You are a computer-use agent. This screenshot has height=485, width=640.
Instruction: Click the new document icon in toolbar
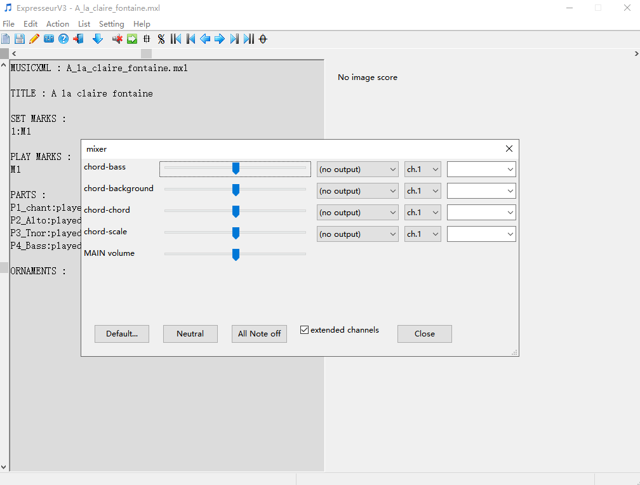click(x=6, y=39)
